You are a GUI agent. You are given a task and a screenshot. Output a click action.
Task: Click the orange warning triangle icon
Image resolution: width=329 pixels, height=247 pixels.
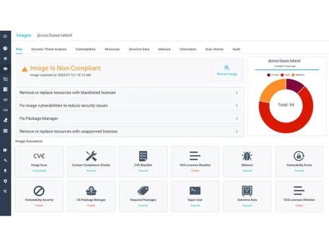25,69
